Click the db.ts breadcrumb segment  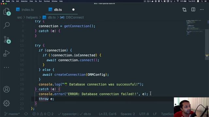pyautogui.click(x=52, y=17)
